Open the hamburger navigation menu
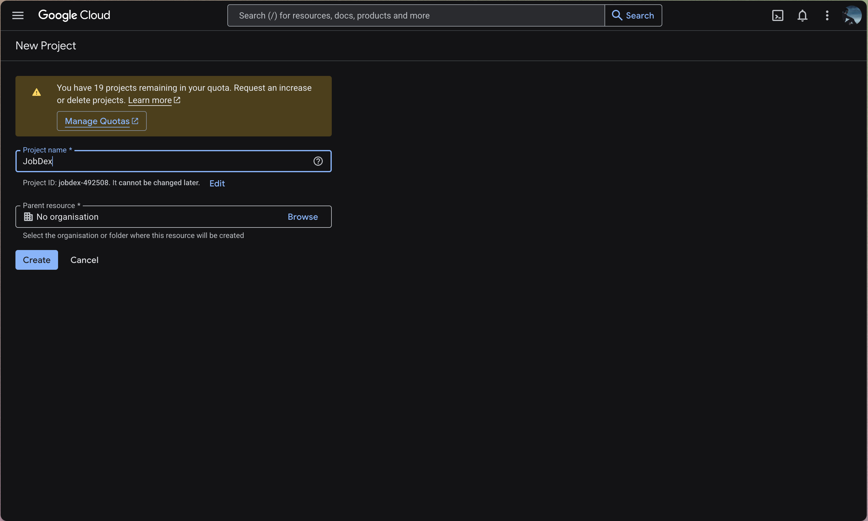The width and height of the screenshot is (868, 521). pos(18,15)
